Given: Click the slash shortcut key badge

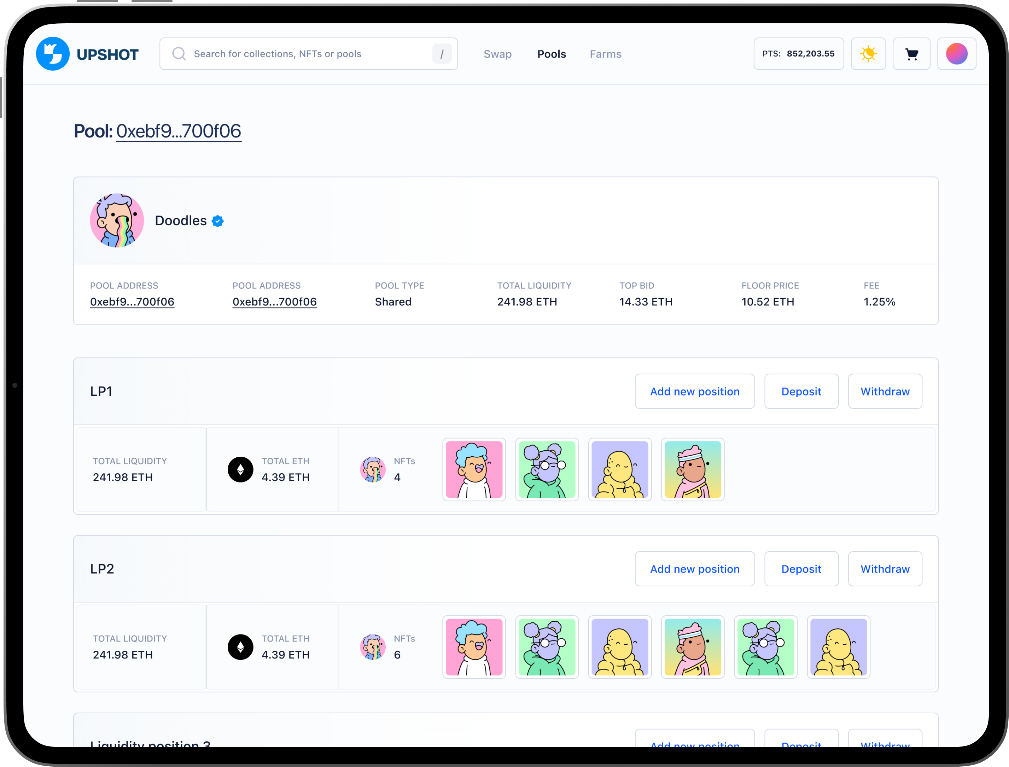Looking at the screenshot, I should [x=442, y=54].
